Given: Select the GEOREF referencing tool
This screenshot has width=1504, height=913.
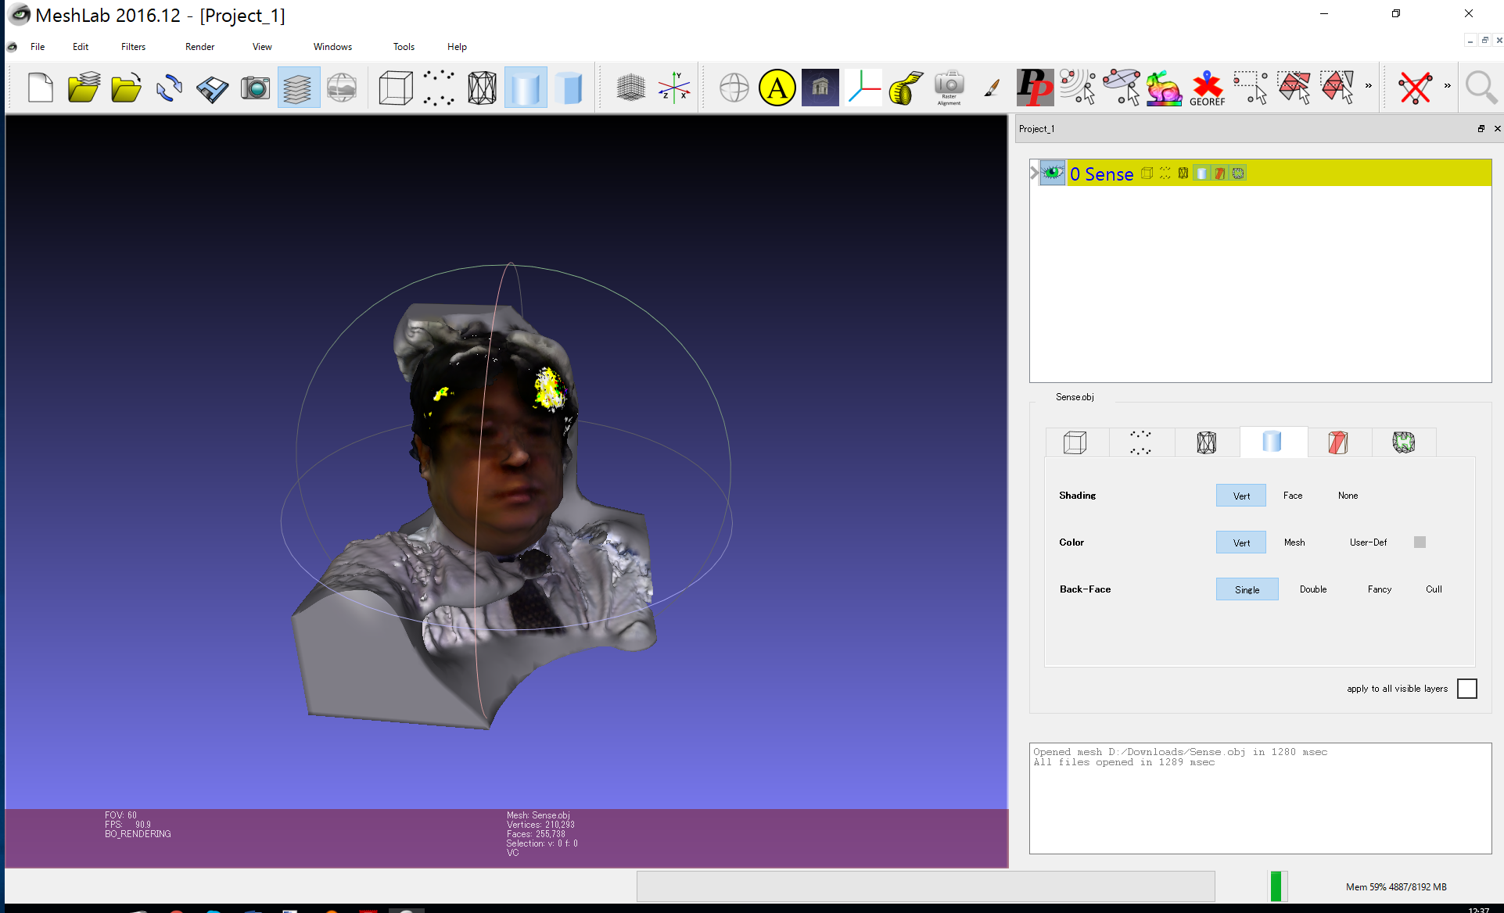Looking at the screenshot, I should click(1207, 88).
